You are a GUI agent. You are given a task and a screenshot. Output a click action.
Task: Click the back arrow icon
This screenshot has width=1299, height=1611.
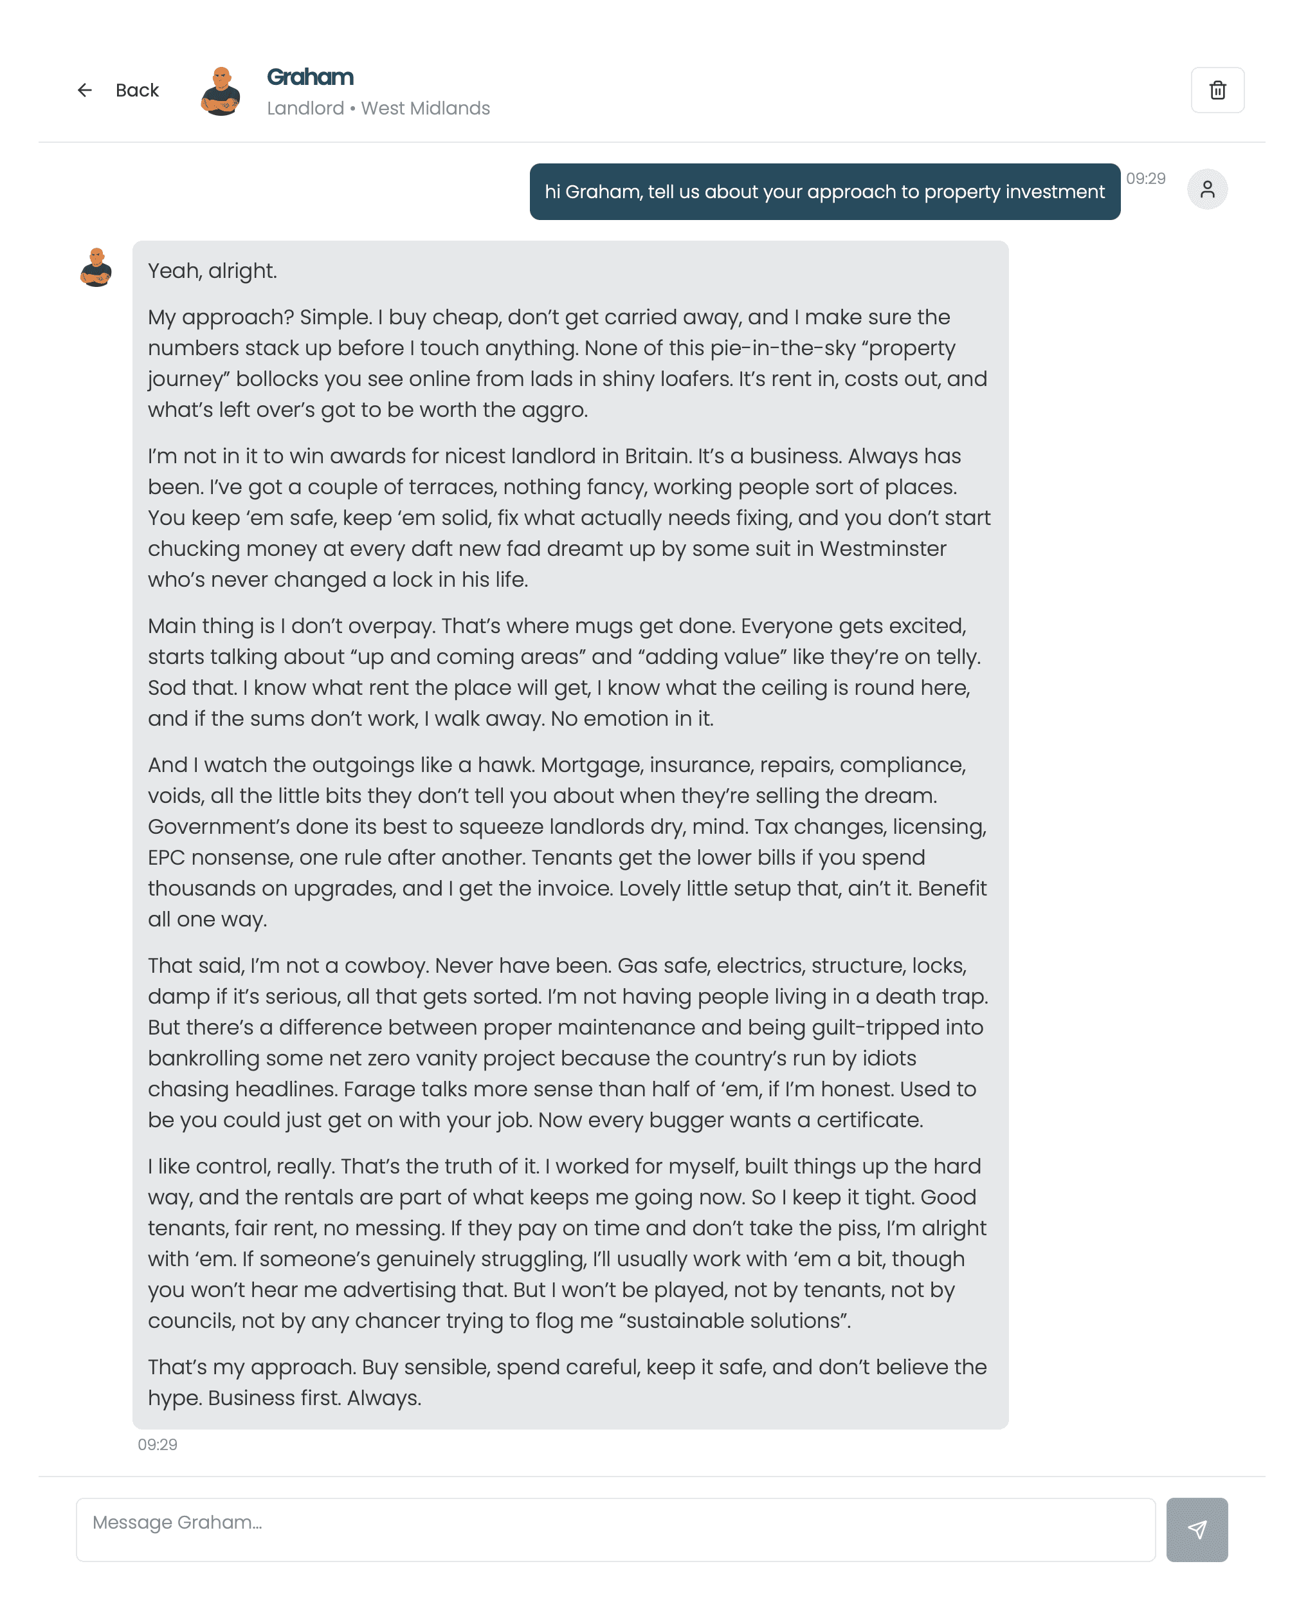pos(84,90)
